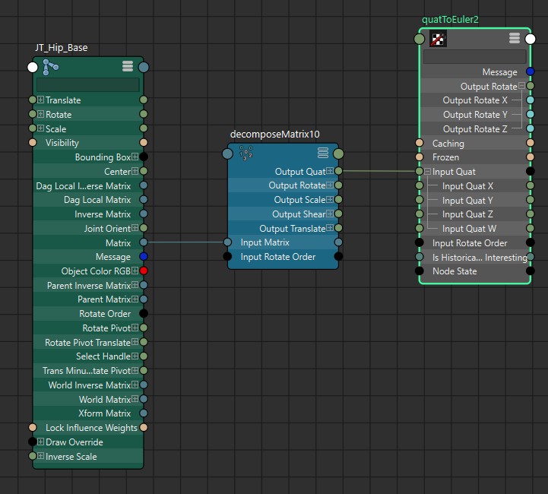
Task: Click the joint icon on the JT_Hip_Base node
Action: [x=51, y=67]
